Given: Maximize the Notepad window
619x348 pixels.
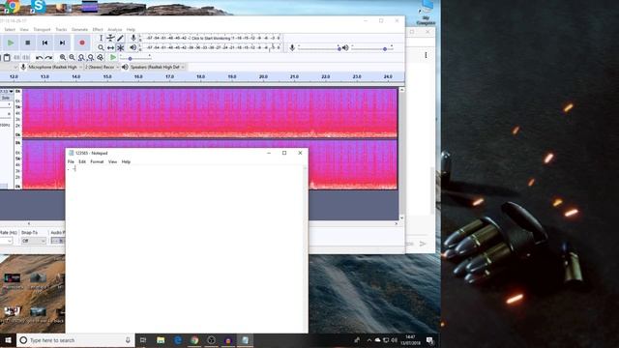Looking at the screenshot, I should [x=284, y=153].
